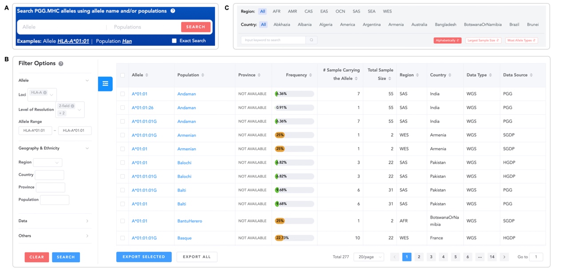This screenshot has width=563, height=272.
Task: Go to next page of results
Action: click(x=504, y=257)
